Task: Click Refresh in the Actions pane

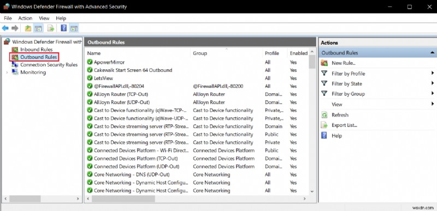Action: 340,115
